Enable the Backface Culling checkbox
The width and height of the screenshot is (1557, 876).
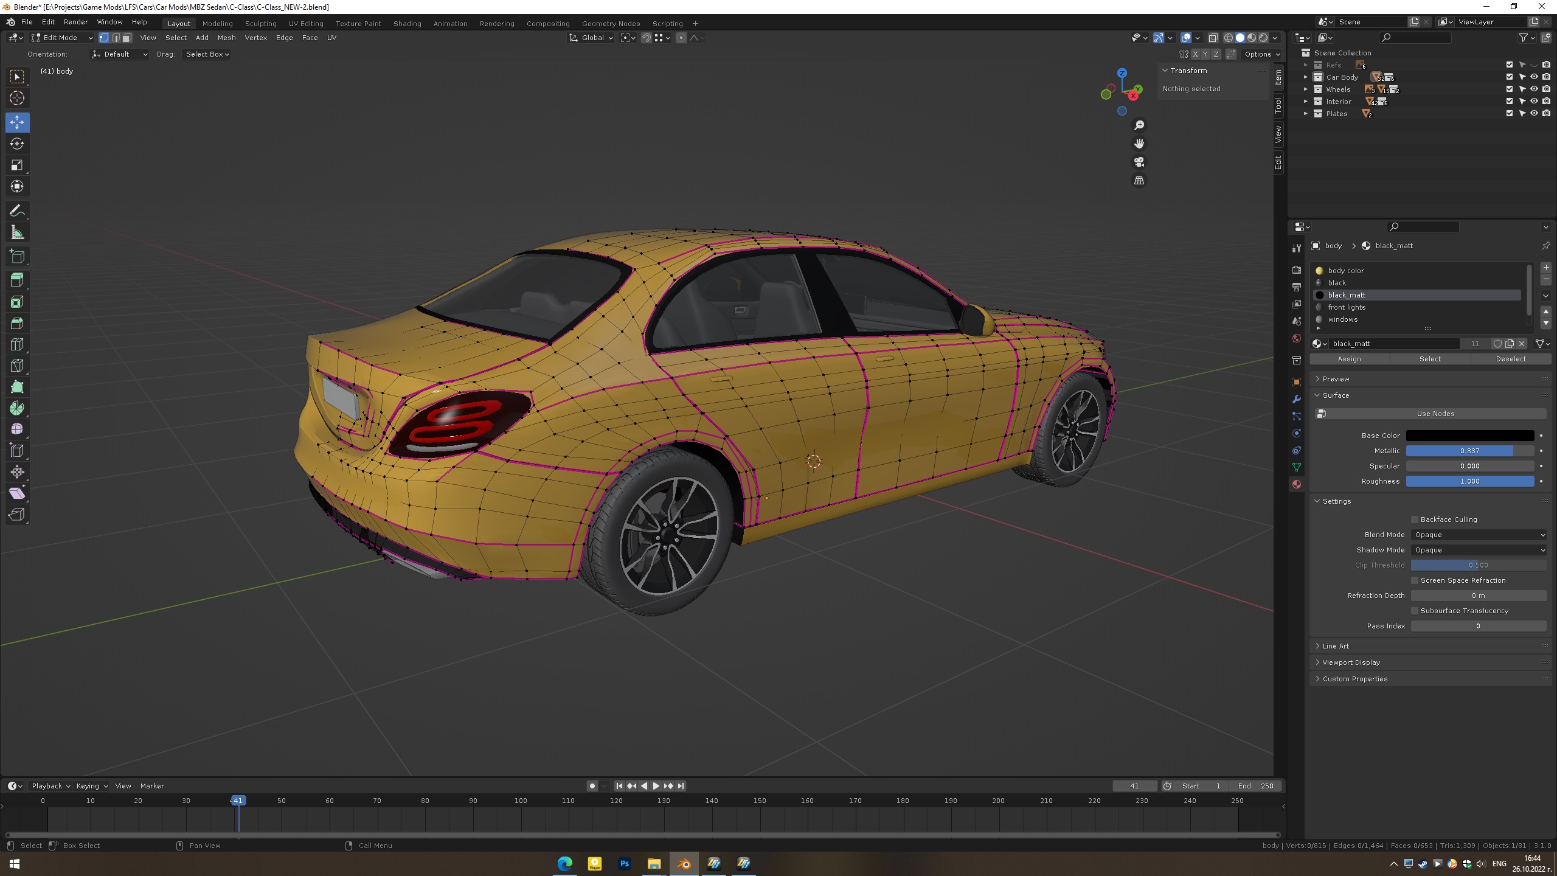1415,520
